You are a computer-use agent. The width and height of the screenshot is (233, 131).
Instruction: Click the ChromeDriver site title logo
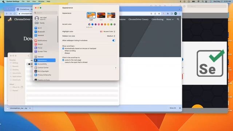[19, 19]
